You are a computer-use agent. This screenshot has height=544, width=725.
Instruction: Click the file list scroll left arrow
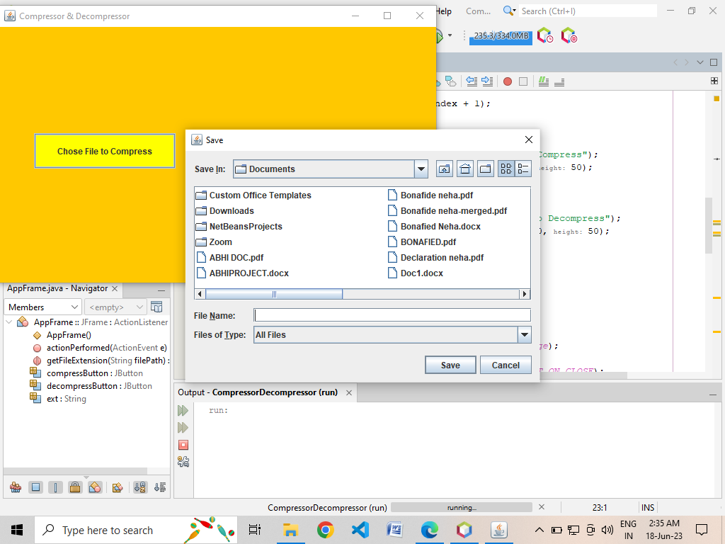[200, 294]
